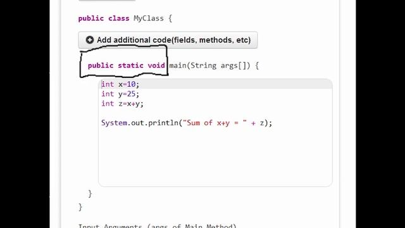Image resolution: width=405 pixels, height=228 pixels.
Task: Click the plus icon on Add additional code
Action: [90, 40]
